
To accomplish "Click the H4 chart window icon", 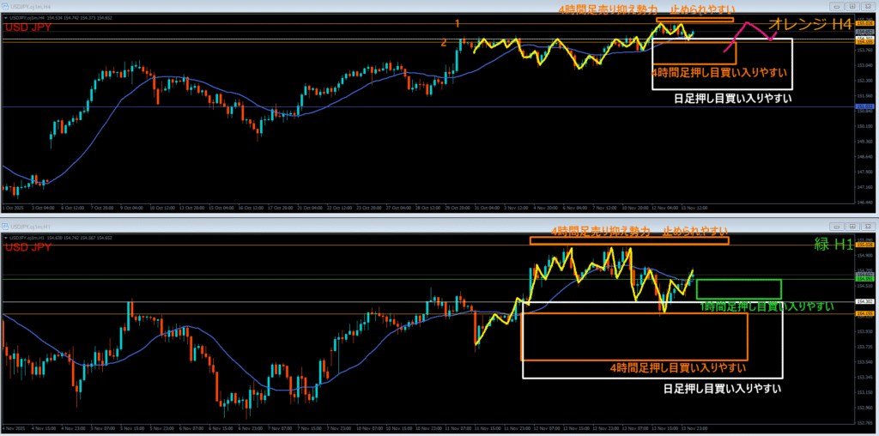I will coord(4,6).
